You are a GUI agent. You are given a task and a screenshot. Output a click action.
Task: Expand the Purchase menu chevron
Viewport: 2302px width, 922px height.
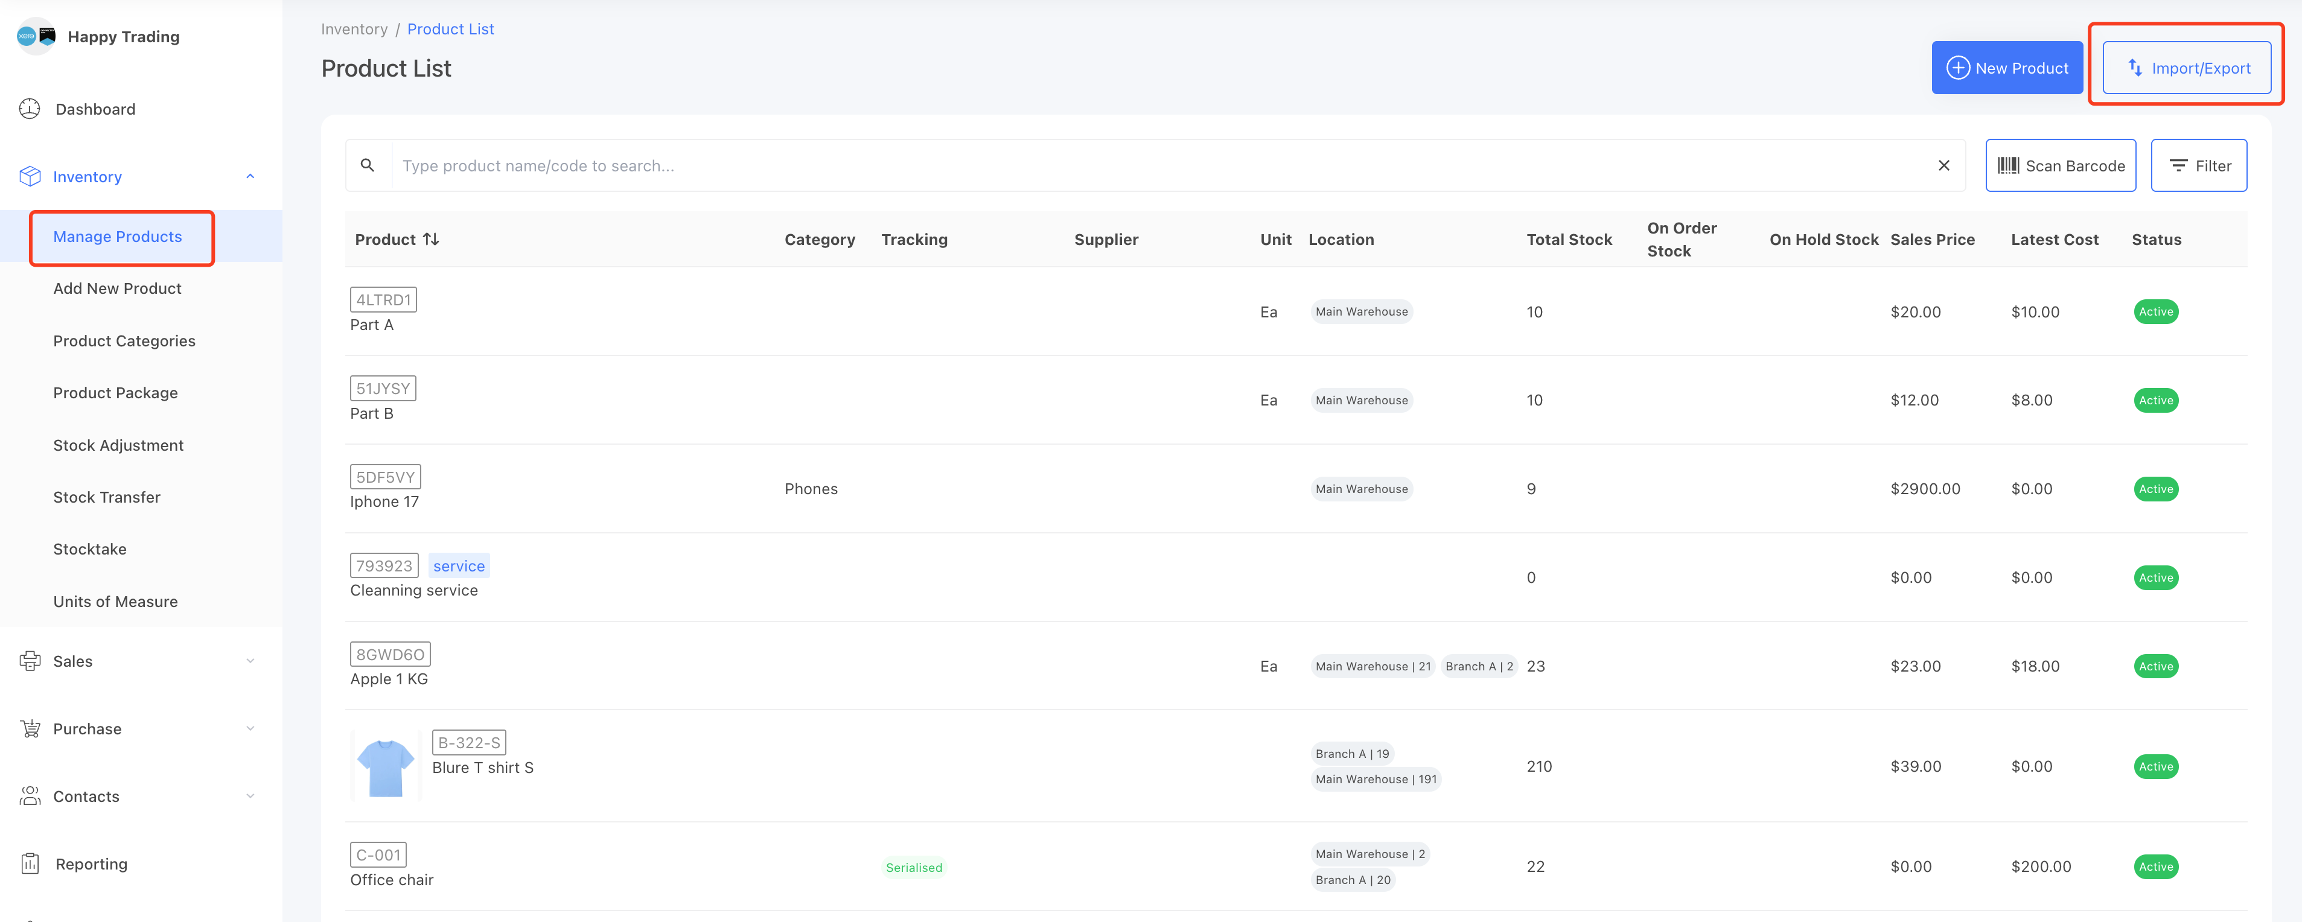click(250, 729)
